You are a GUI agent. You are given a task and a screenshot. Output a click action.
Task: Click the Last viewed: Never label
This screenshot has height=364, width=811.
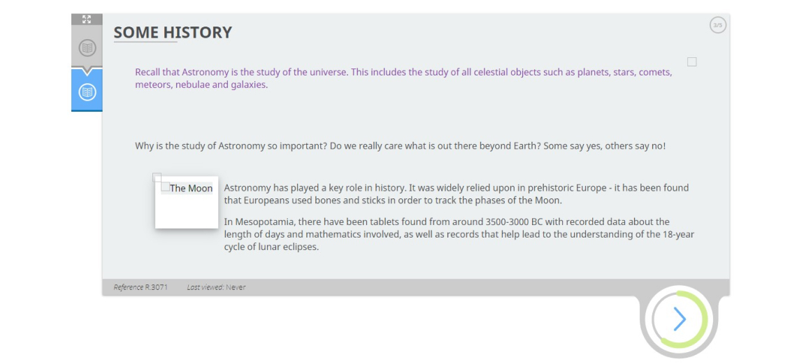pos(216,287)
